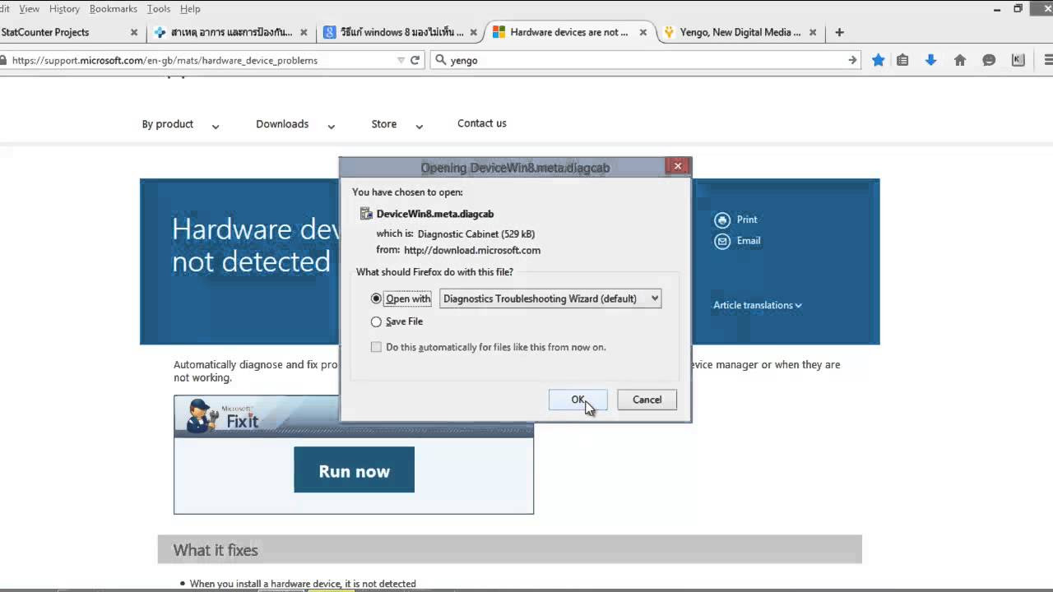Open the Contact us link
The height and width of the screenshot is (592, 1053).
pos(482,123)
